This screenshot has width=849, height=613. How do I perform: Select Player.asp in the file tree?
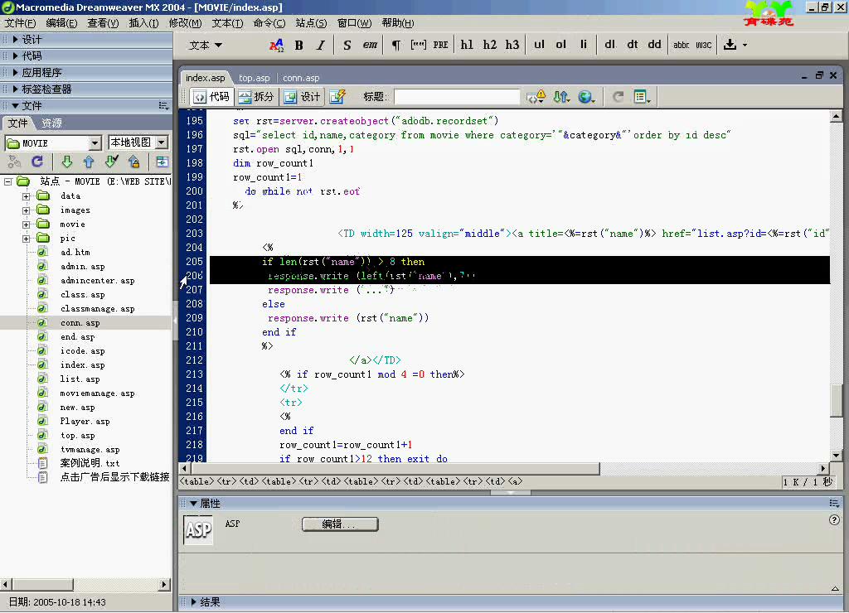(x=85, y=421)
